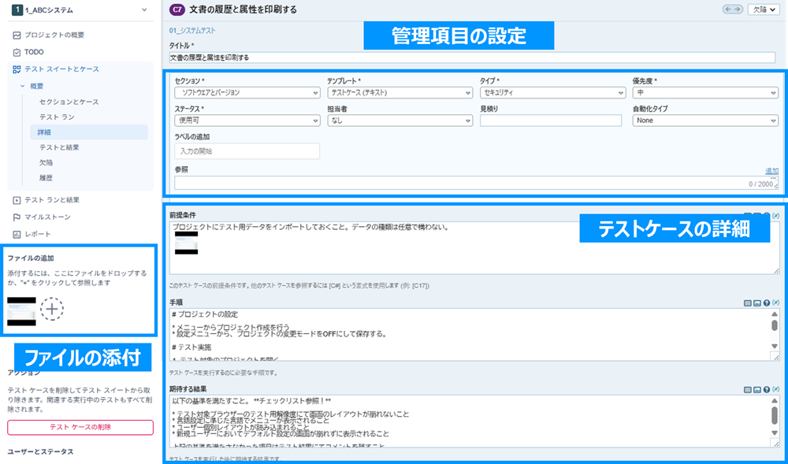Viewport: 788px width, 464px height.
Task: Open formatting help for 期待する結果 field
Action: [767, 389]
